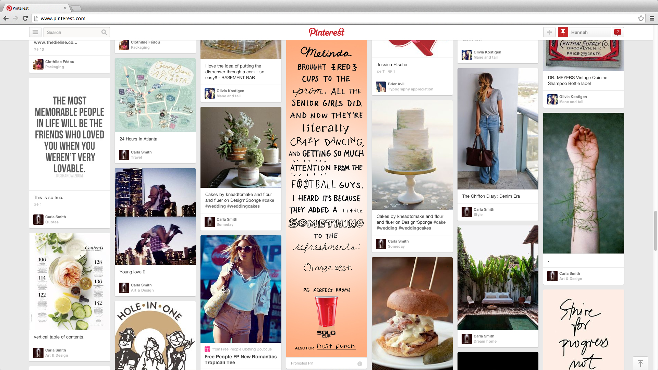Click the #cake hashtag in fifth column
The image size is (658, 370).
coord(440,222)
